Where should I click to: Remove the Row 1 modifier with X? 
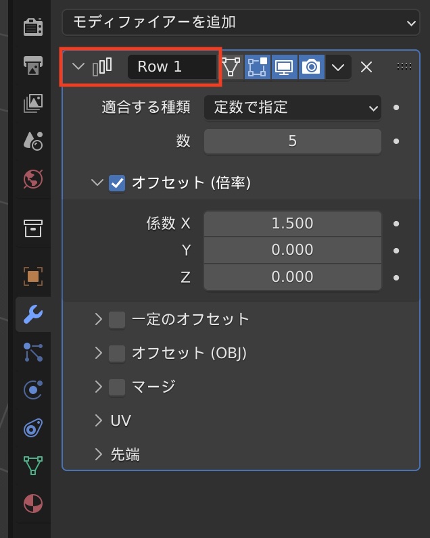(366, 67)
